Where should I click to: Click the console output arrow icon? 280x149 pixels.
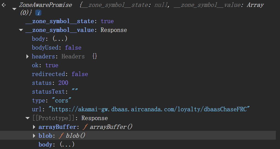point(3,5)
